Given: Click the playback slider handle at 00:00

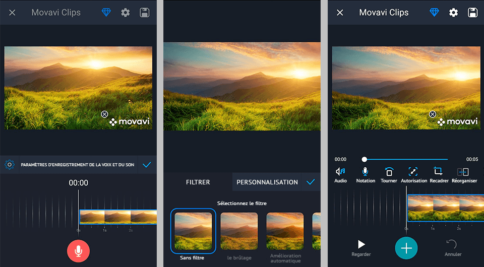Looking at the screenshot, I should click(364, 159).
